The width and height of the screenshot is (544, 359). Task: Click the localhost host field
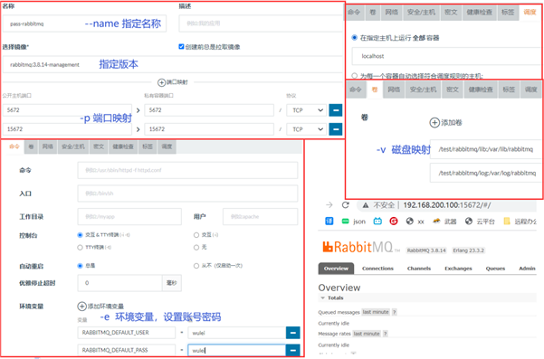(446, 56)
